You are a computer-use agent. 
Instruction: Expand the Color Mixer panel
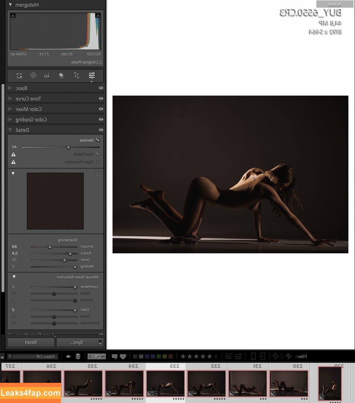point(10,109)
